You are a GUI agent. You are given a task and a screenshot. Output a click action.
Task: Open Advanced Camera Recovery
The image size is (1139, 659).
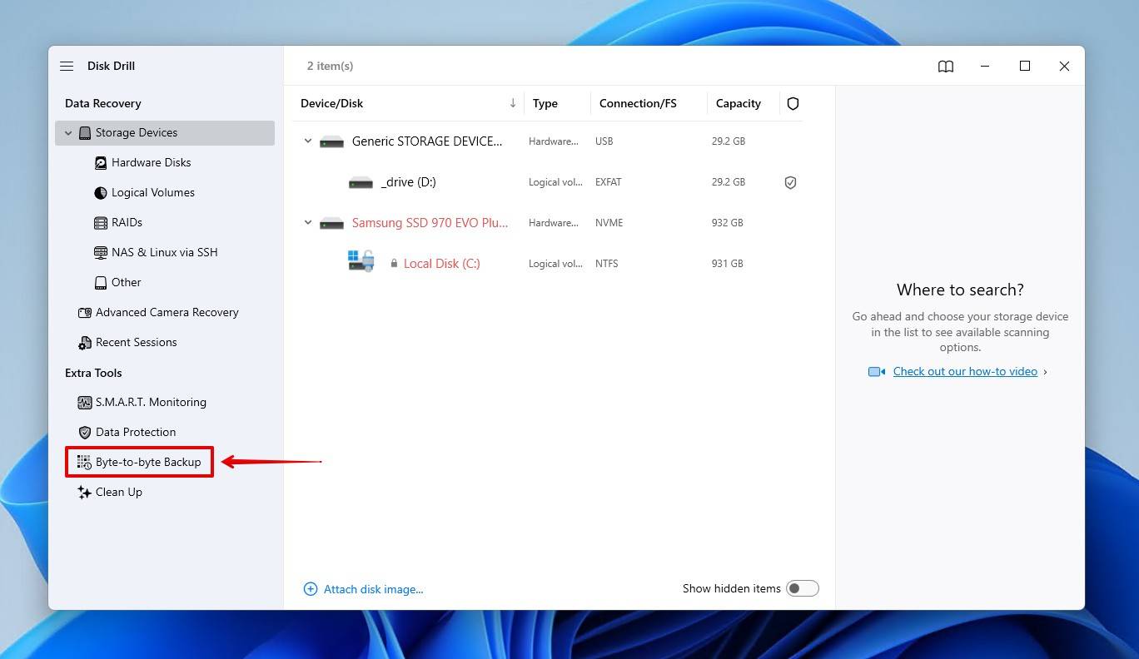[x=167, y=312]
